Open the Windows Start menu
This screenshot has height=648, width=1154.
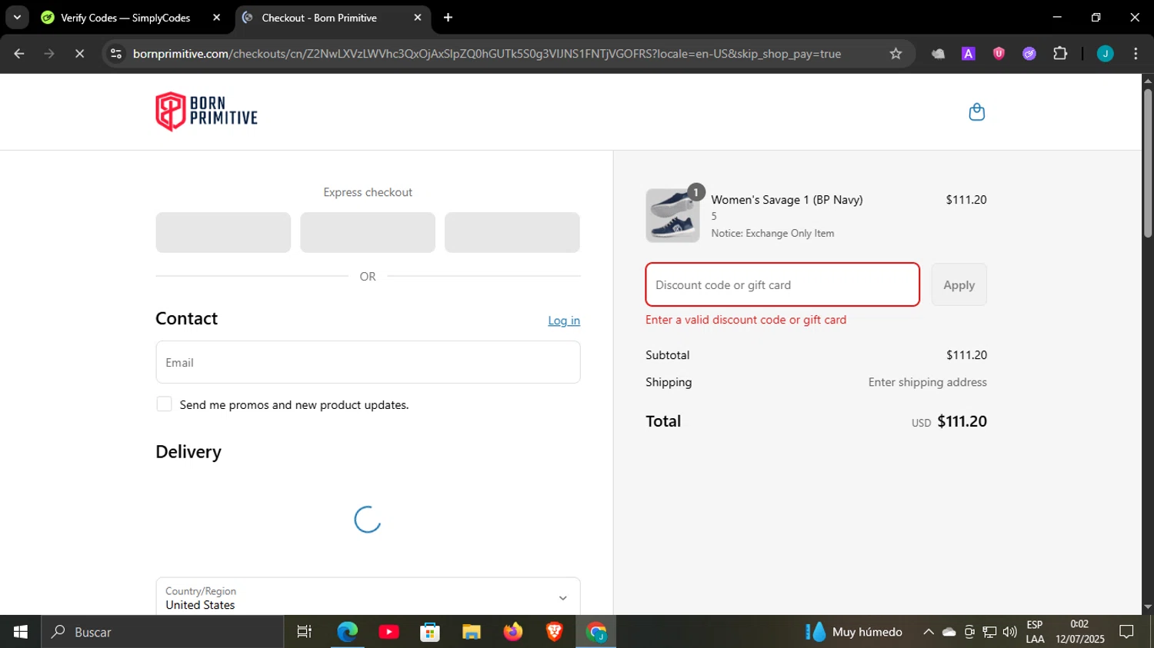(21, 632)
